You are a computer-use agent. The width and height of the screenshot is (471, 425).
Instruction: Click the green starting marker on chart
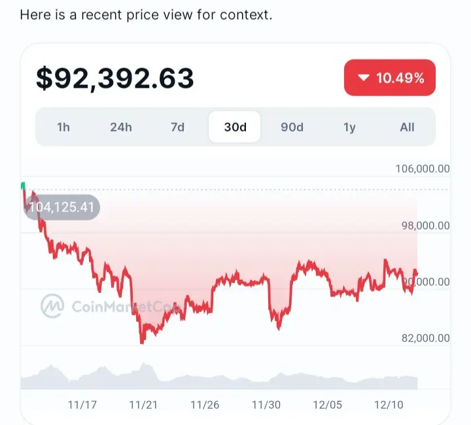(24, 186)
